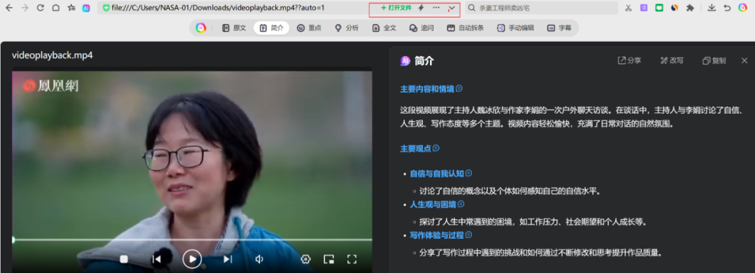
Task: Open the 全文 tab
Action: tap(384, 28)
